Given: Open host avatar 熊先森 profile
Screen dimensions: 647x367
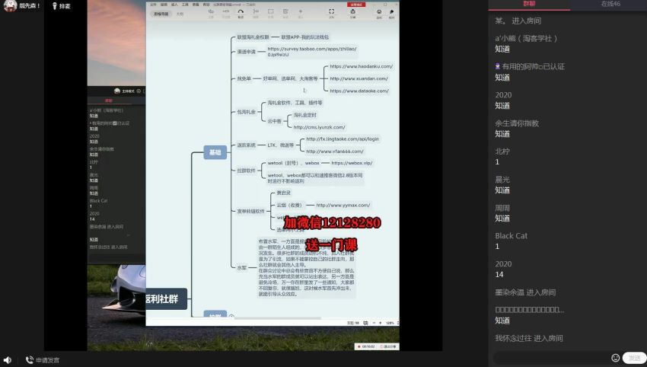Looking at the screenshot, I should coord(10,5).
